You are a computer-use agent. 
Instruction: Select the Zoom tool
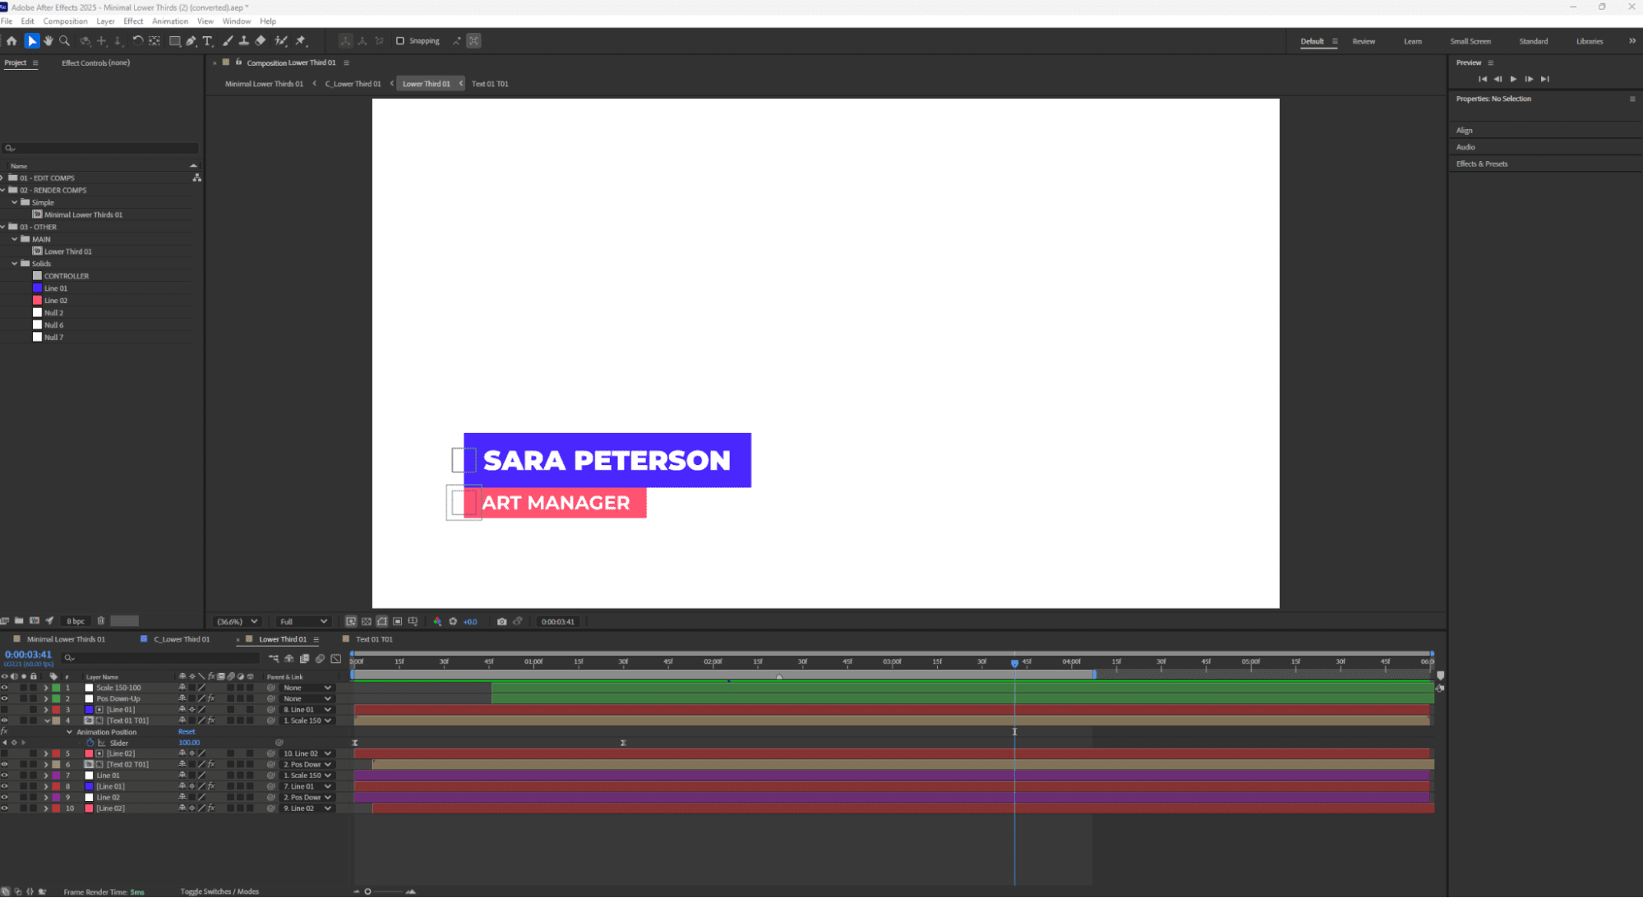tap(65, 40)
